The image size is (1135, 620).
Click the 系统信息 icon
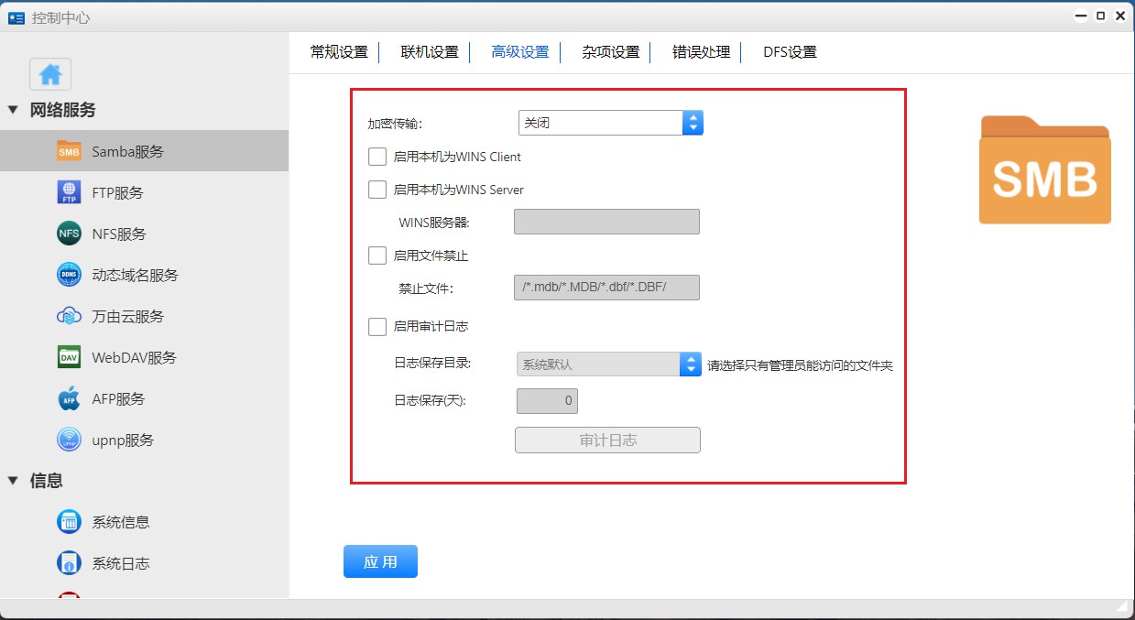[69, 522]
